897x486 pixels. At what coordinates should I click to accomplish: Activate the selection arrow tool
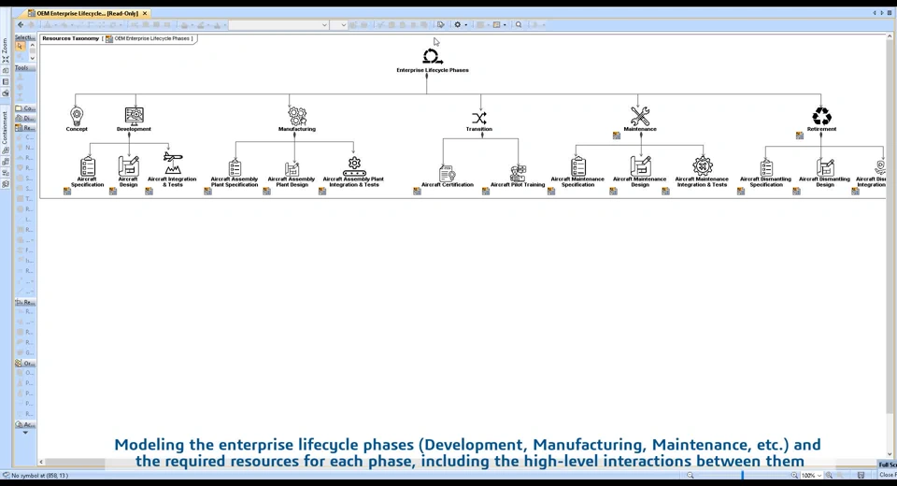(20, 47)
